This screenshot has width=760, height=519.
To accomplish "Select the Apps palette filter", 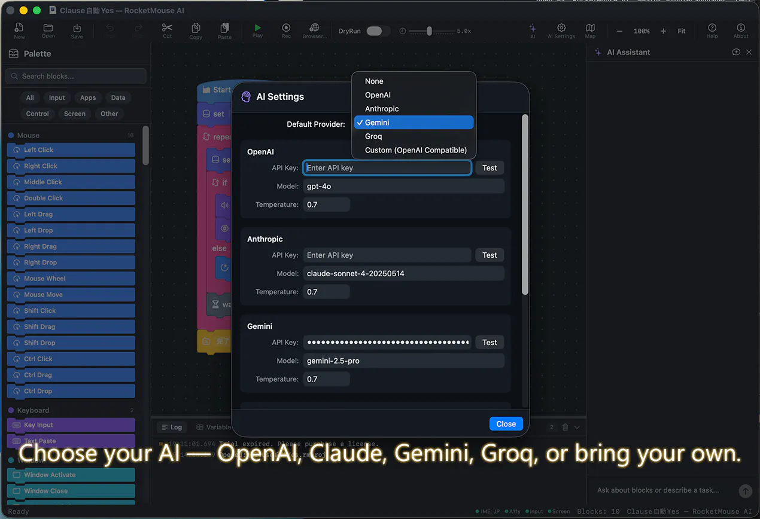I will pos(88,97).
